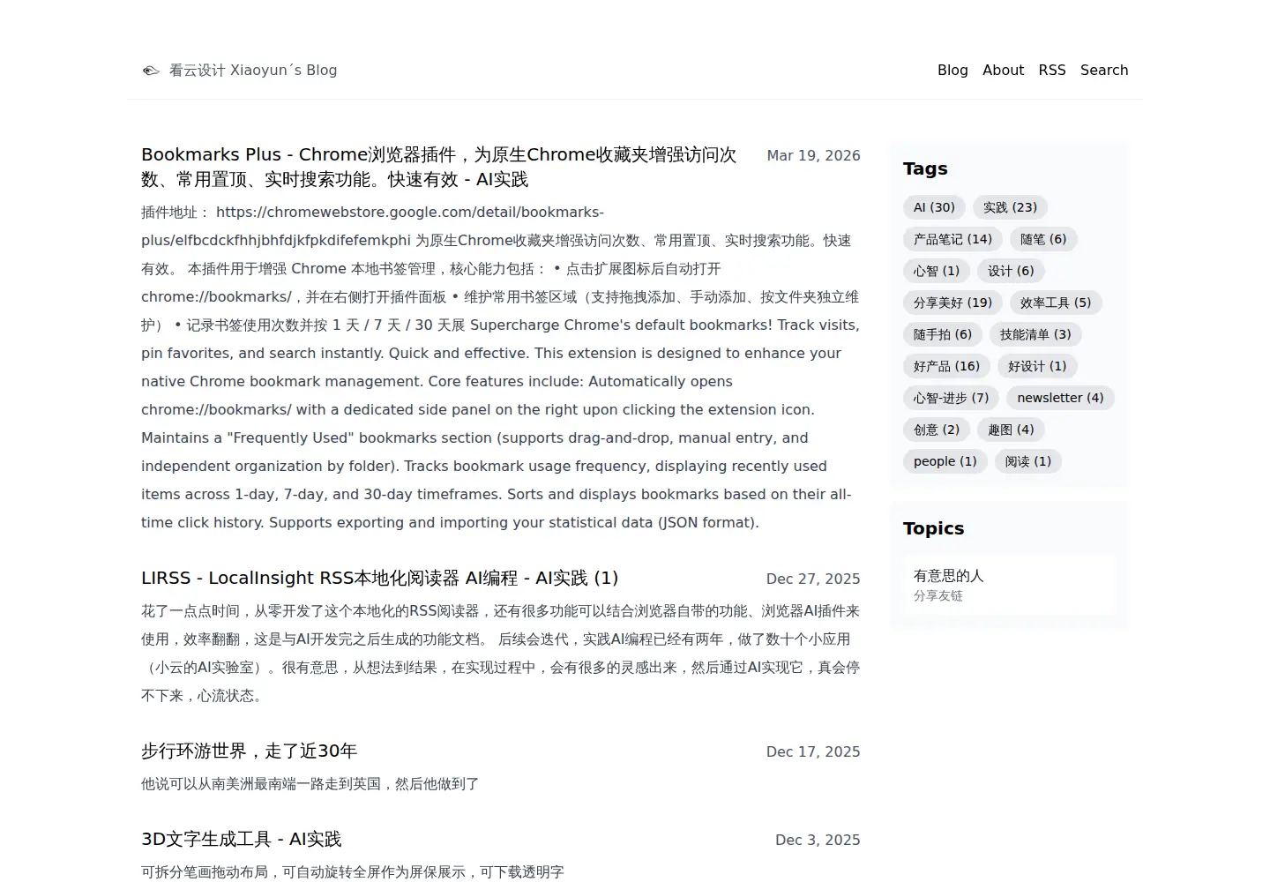The image size is (1270, 882).
Task: Read the post 步行环游世界，走了近30年
Action: [249, 751]
